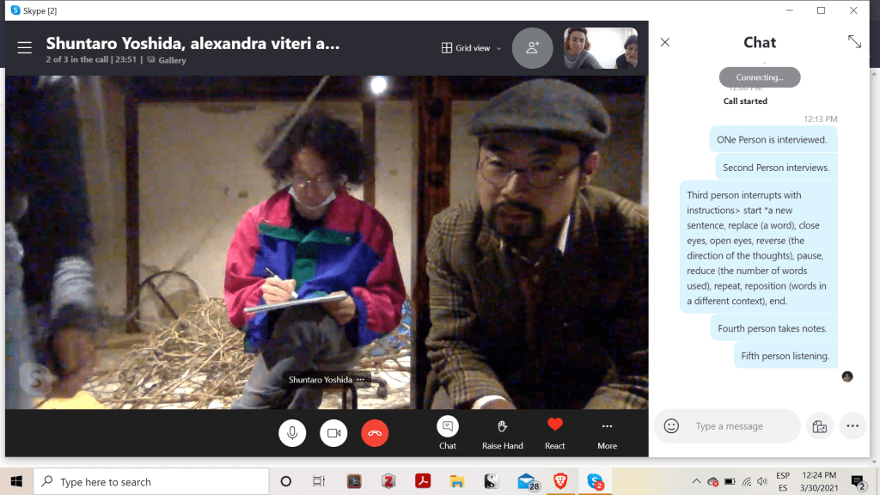Type a message input field

point(739,426)
